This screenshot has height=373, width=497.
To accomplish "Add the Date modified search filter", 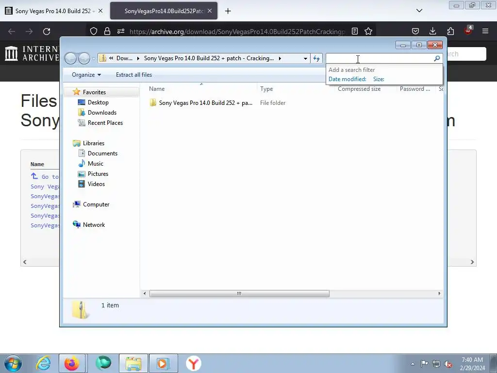I will click(x=348, y=79).
